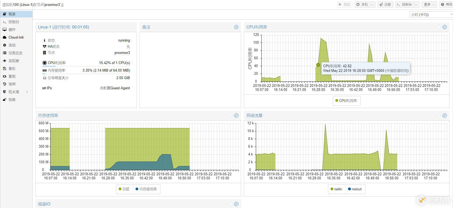Click the 网络流量 chart undo-zoom icon
This screenshot has width=453, height=208.
tap(439, 116)
